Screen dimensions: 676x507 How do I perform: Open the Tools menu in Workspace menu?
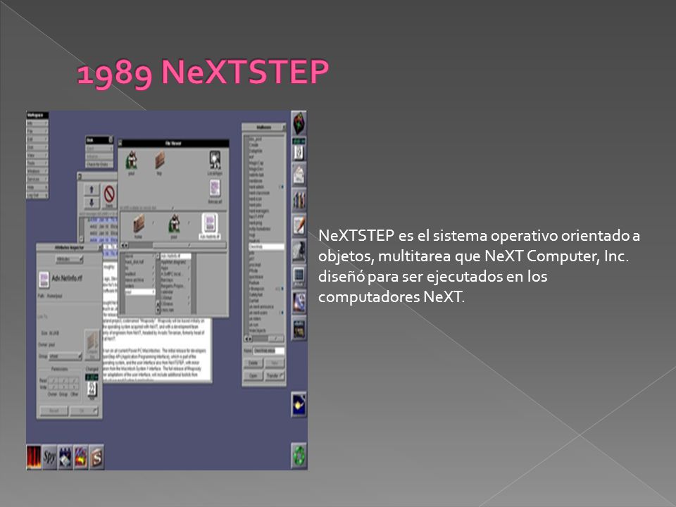(x=37, y=163)
